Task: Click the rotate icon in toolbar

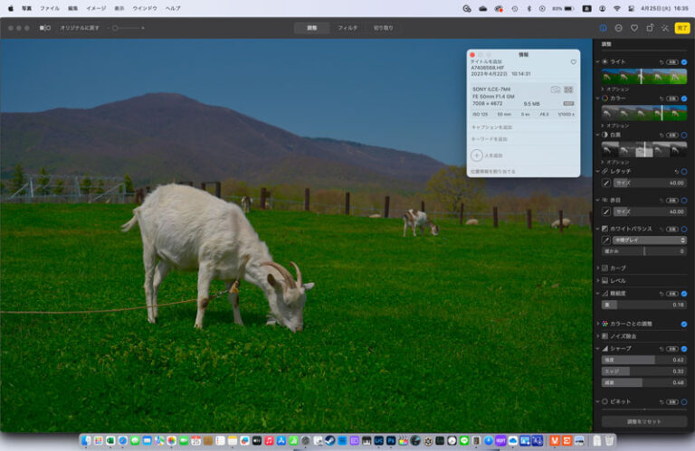Action: (x=650, y=28)
